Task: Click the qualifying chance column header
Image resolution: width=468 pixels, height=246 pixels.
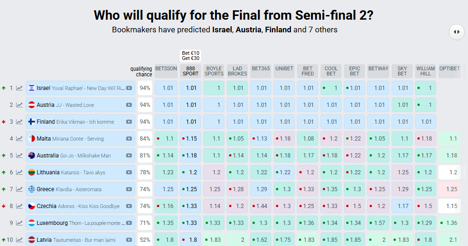Action: [x=141, y=72]
